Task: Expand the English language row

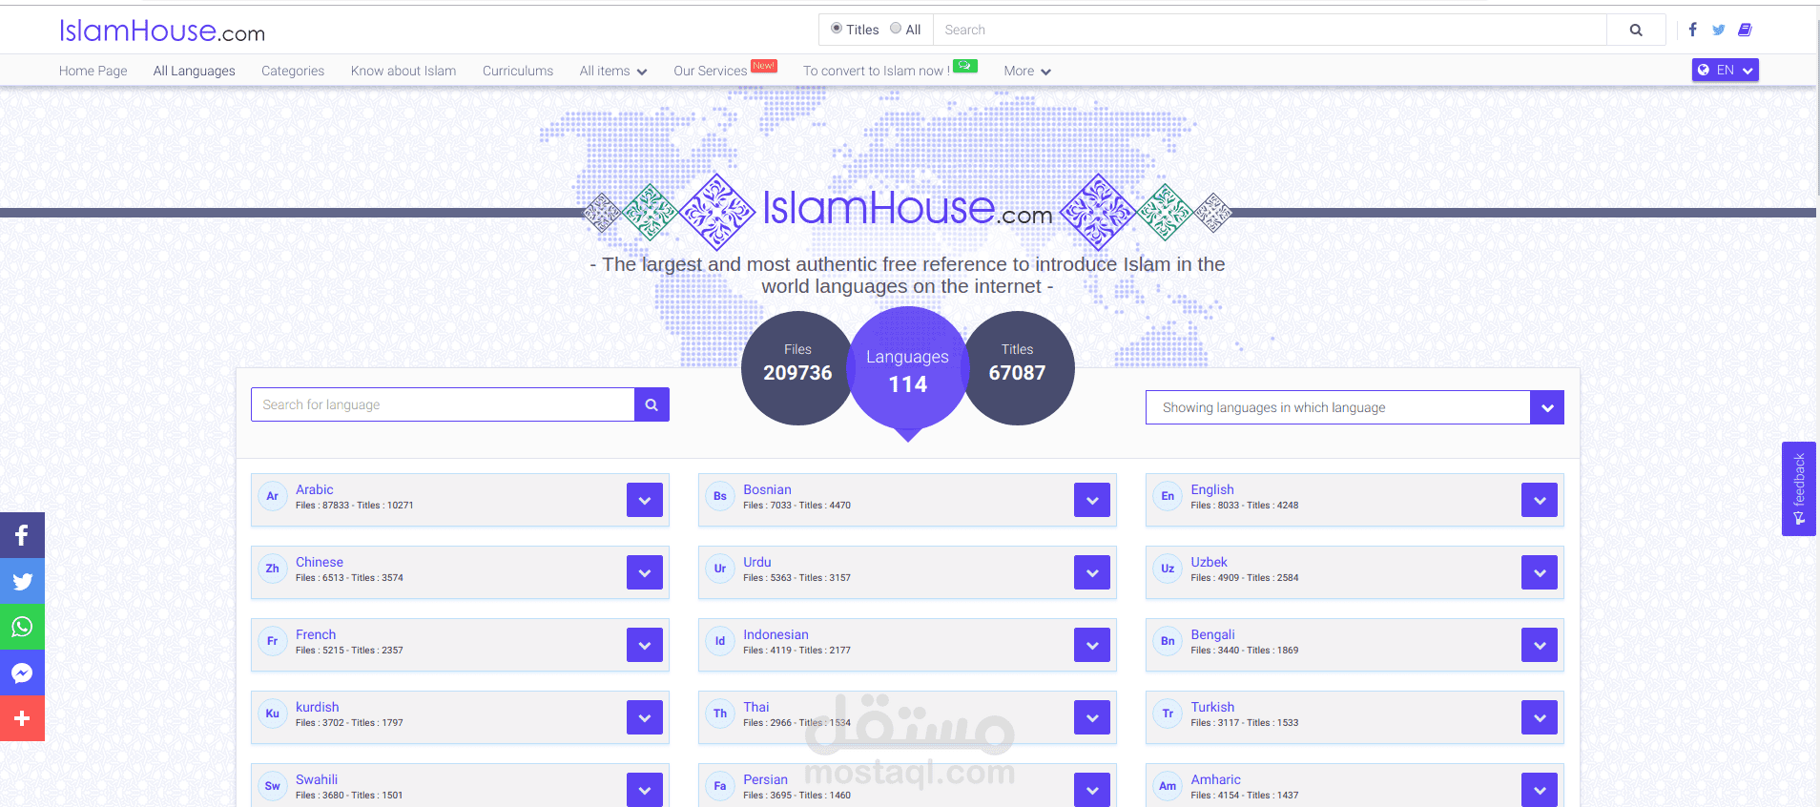Action: 1540,500
